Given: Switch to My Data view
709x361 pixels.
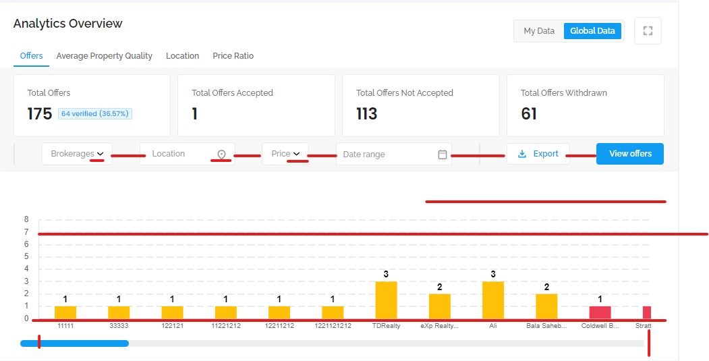Looking at the screenshot, I should coord(539,31).
